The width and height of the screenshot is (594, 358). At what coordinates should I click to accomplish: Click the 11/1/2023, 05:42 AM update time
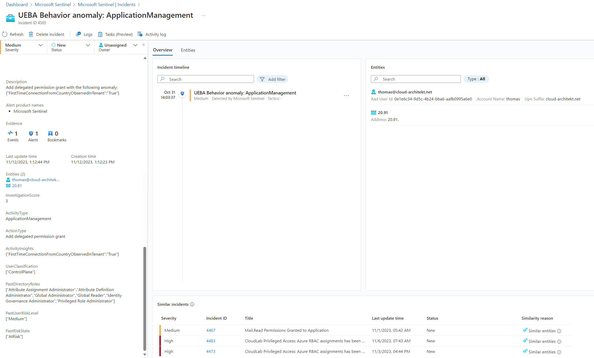pos(391,330)
